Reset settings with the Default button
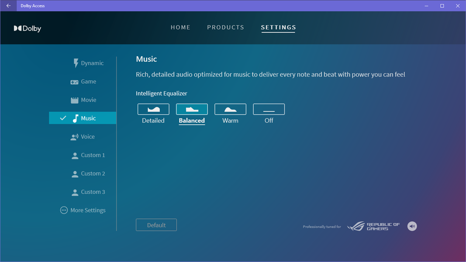 click(156, 225)
